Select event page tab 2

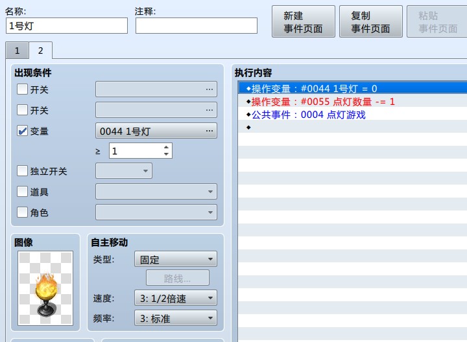click(40, 51)
